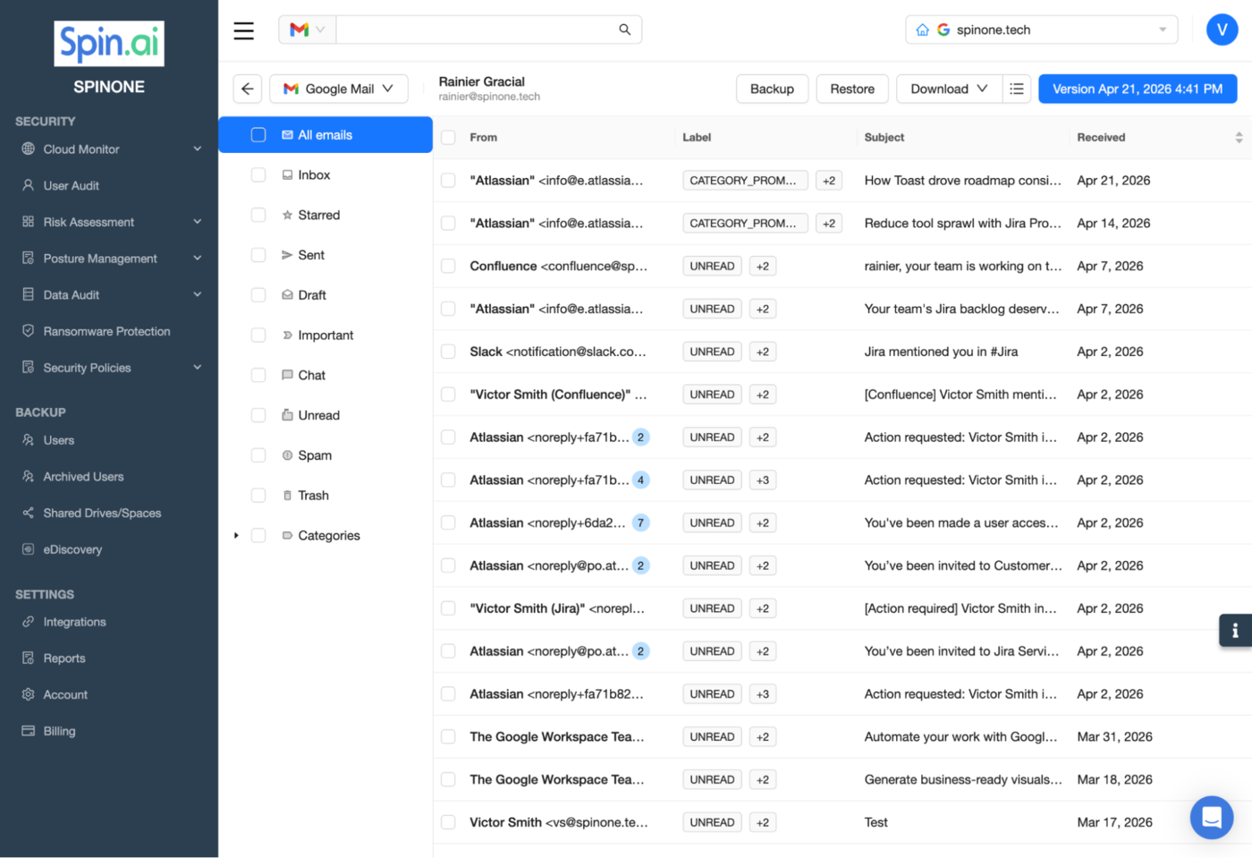Click the Important folder tag icon

click(287, 336)
